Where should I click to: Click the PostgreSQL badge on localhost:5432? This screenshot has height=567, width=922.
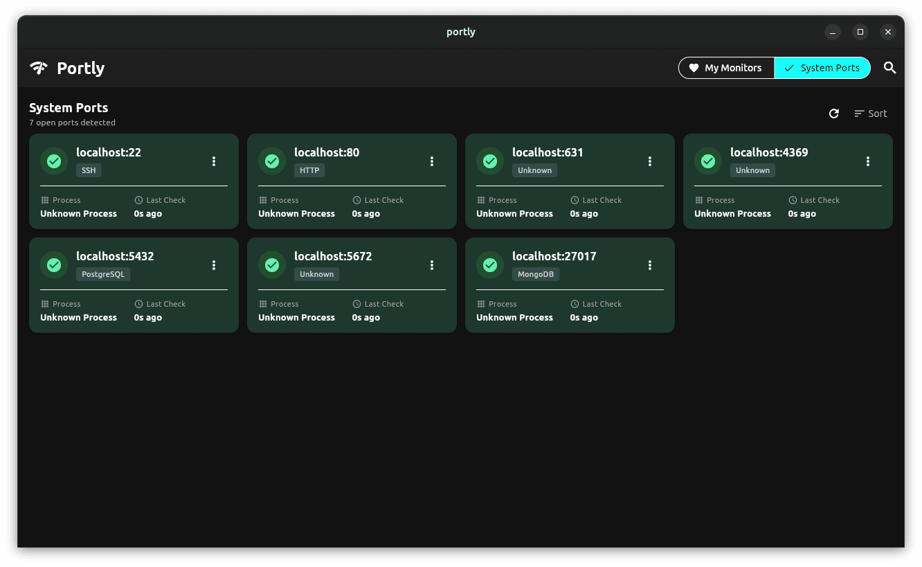(x=103, y=273)
